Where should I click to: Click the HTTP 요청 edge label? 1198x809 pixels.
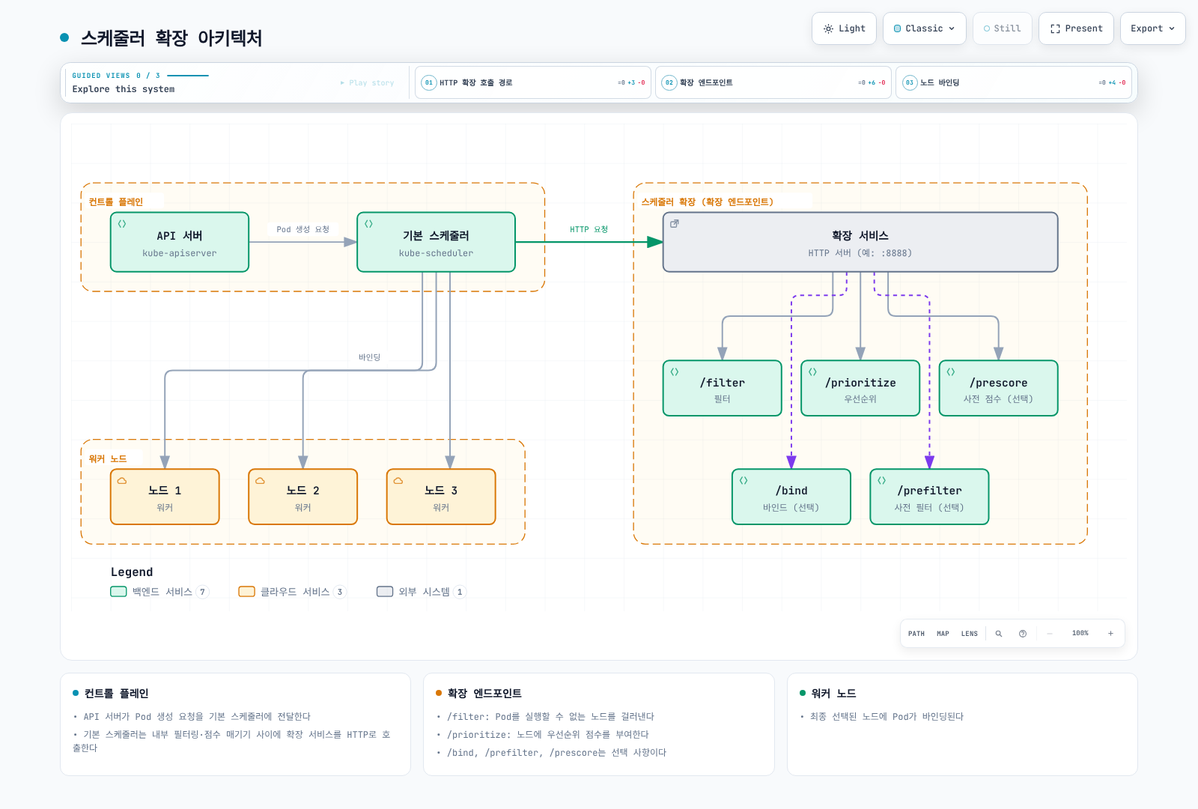tap(589, 229)
